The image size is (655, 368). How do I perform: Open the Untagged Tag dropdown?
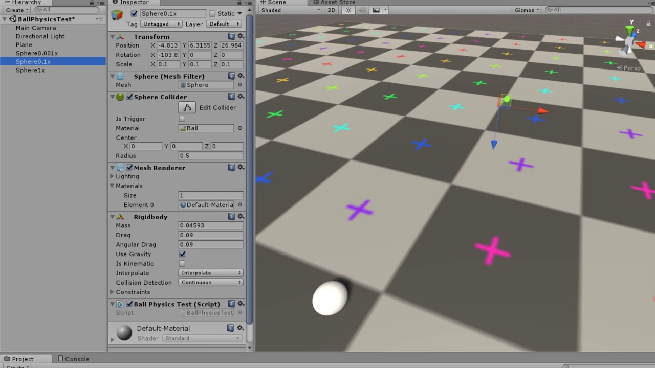point(161,24)
